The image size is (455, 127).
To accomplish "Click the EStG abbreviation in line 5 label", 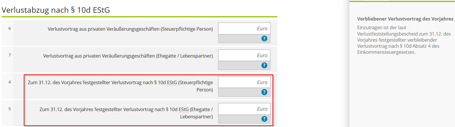I will 184,109.
